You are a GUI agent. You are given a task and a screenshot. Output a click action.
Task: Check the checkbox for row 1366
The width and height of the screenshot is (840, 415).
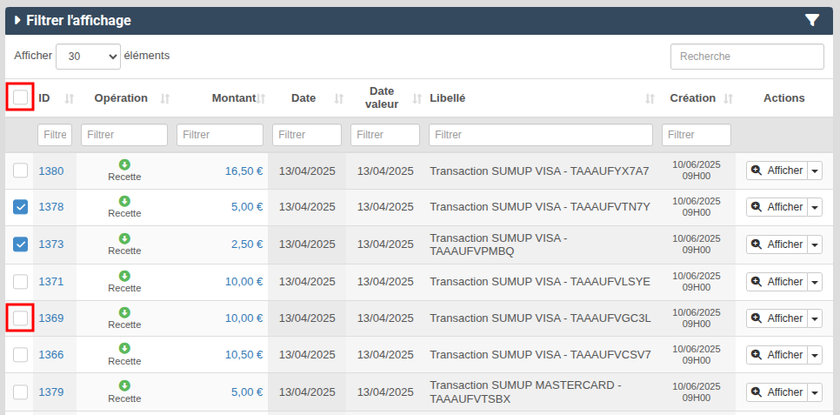click(x=20, y=354)
